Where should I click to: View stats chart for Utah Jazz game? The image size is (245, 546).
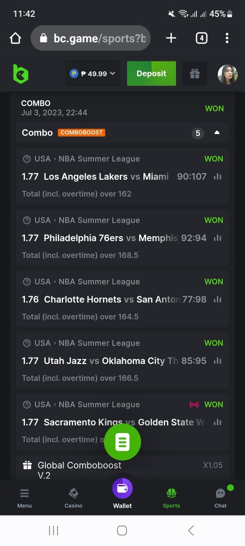(x=218, y=361)
